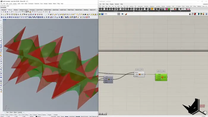The height and width of the screenshot is (117, 208).
Task: Switch to the Curve Tools toolbar tab
Action: pyautogui.click(x=40, y=10)
